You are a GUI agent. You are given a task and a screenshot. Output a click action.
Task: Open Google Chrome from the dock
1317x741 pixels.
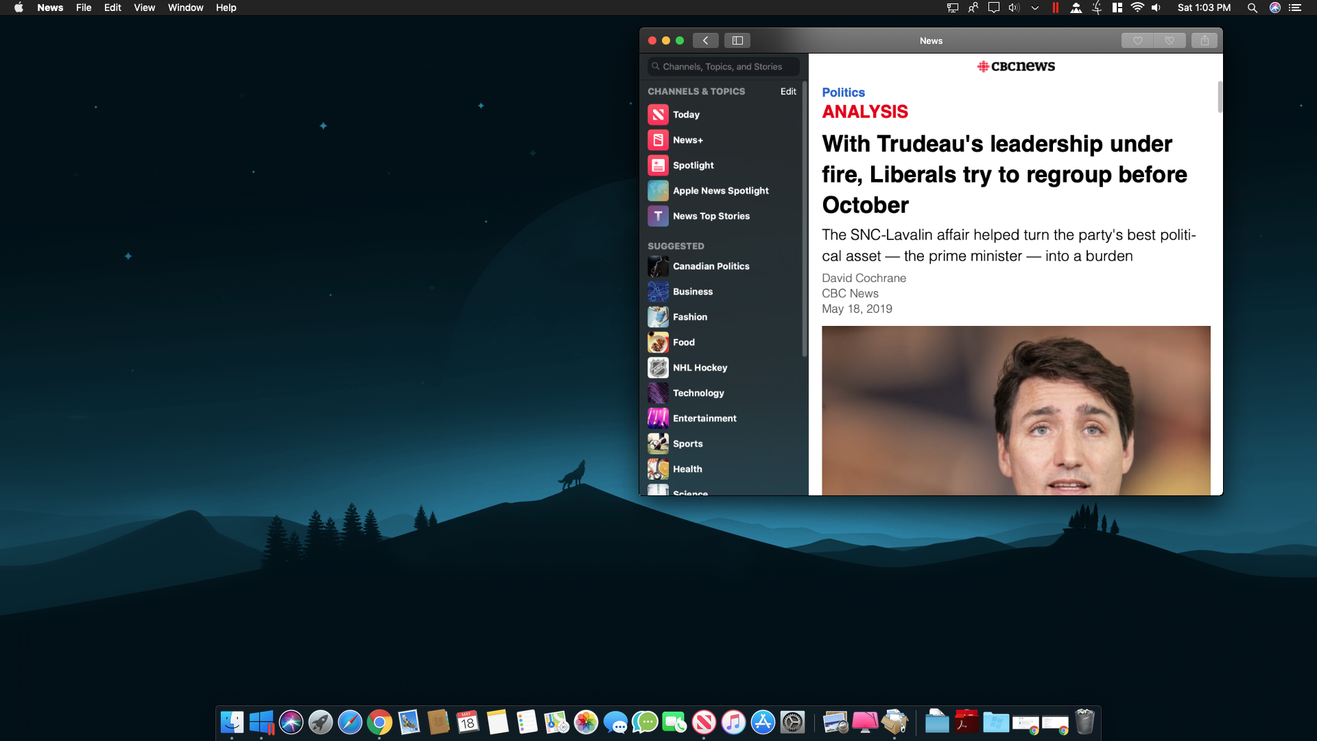coord(379,722)
